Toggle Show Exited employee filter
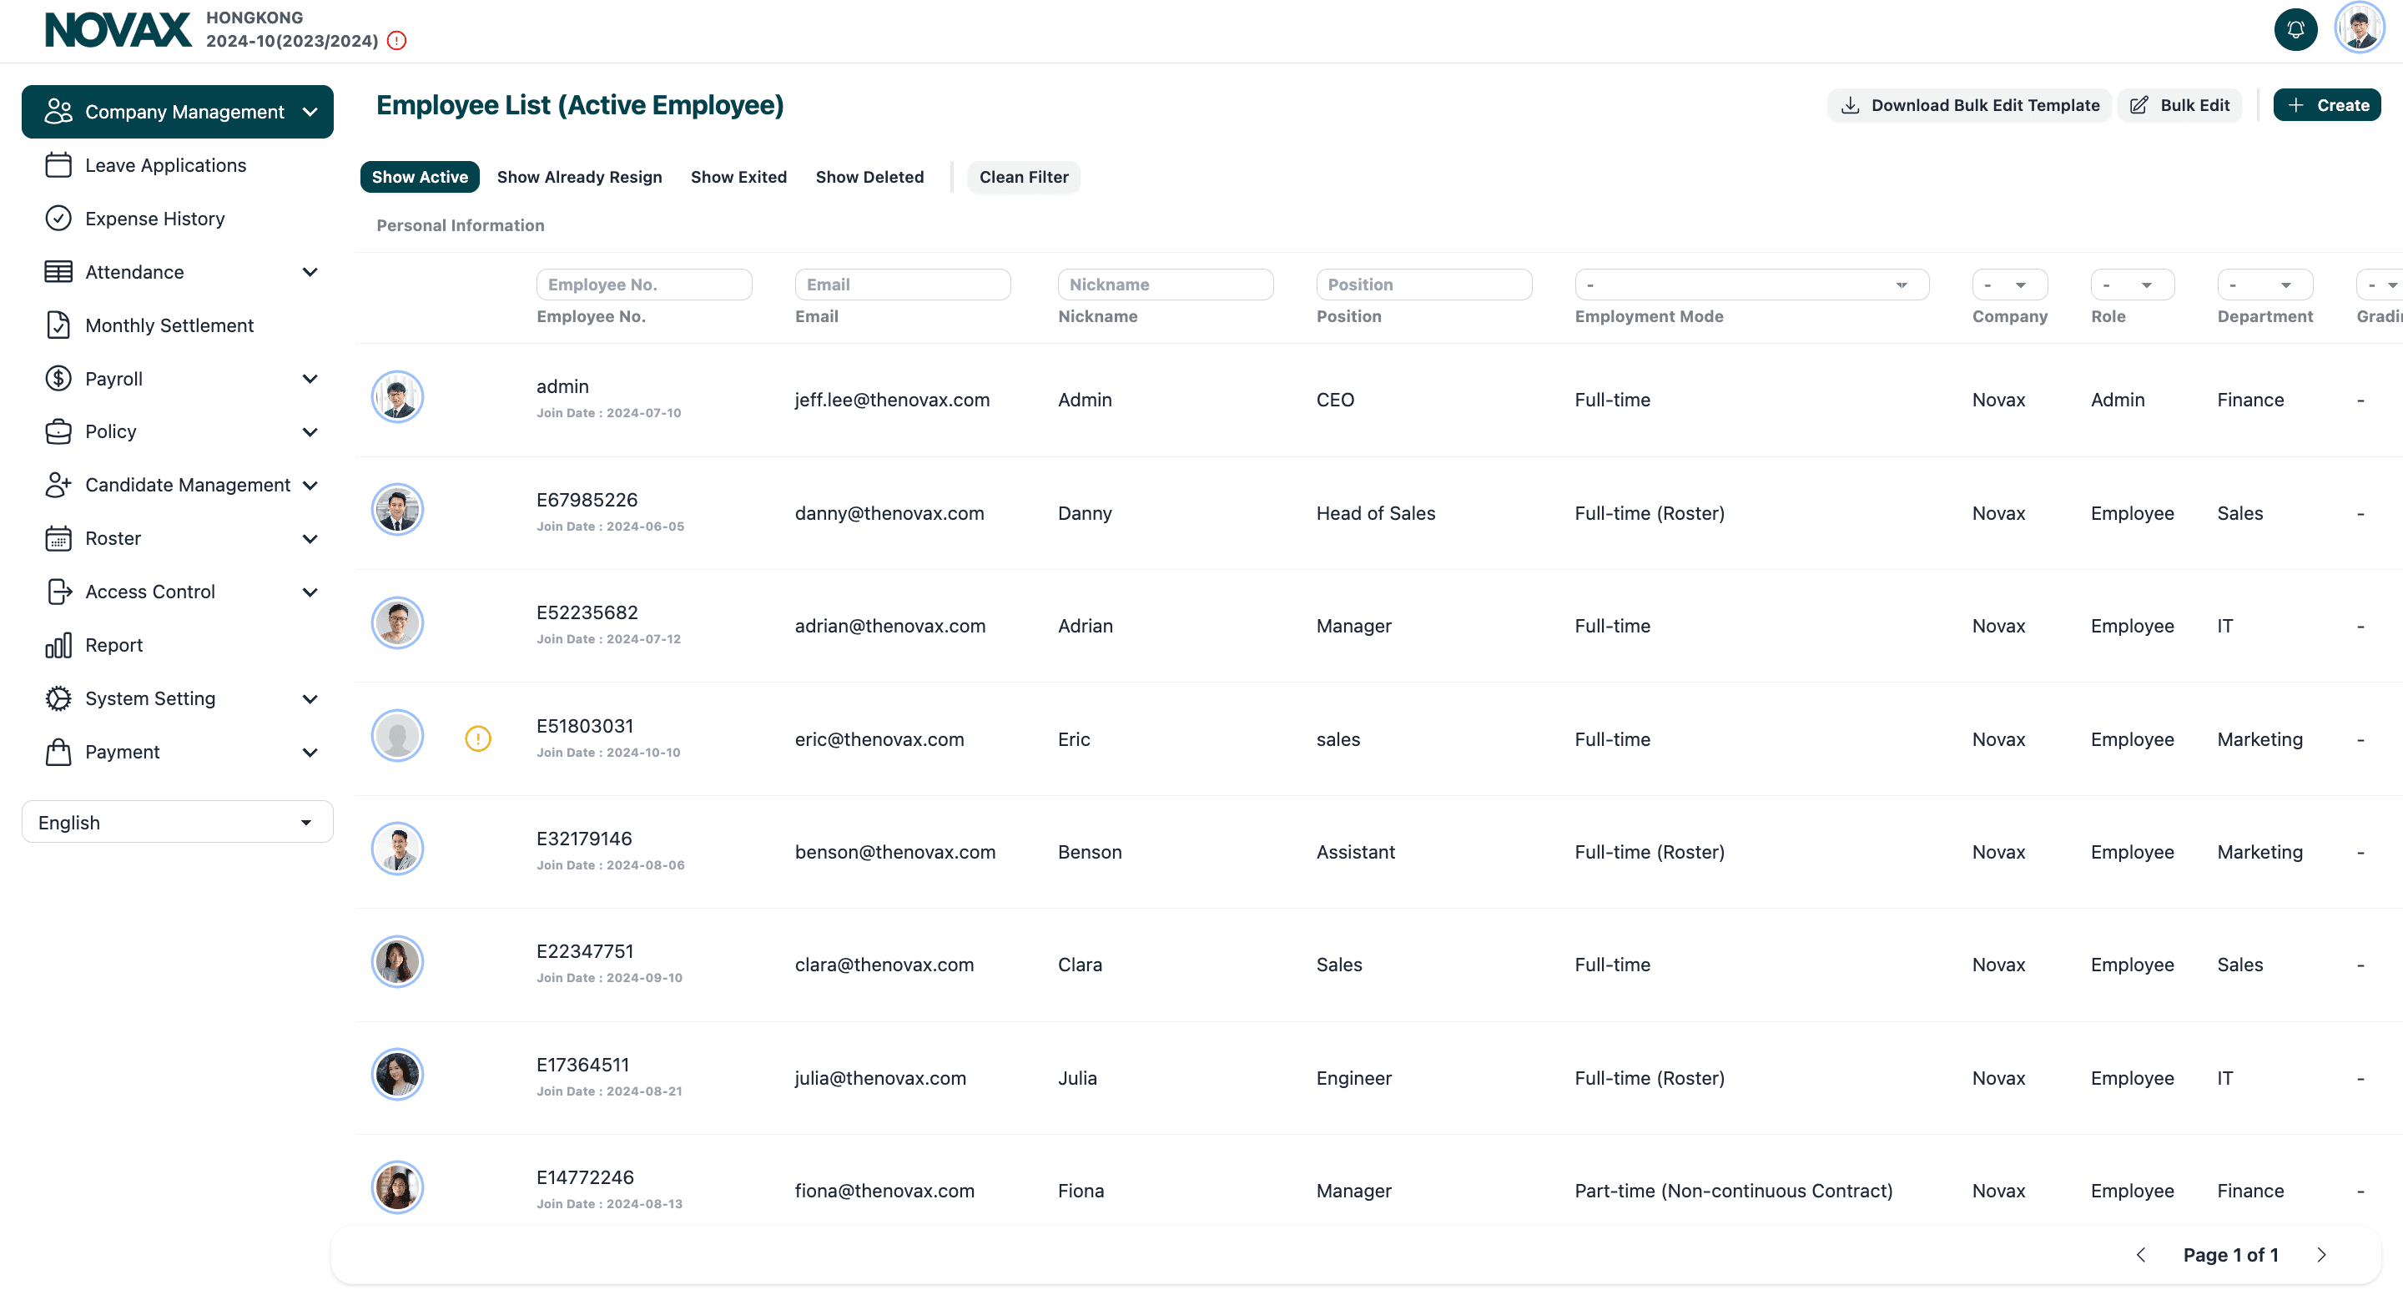This screenshot has height=1295, width=2403. pos(738,177)
